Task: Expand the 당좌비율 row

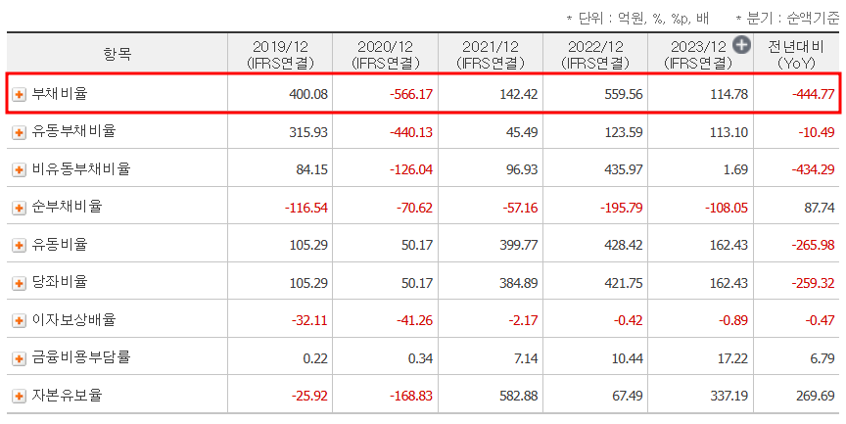Action: click(19, 283)
